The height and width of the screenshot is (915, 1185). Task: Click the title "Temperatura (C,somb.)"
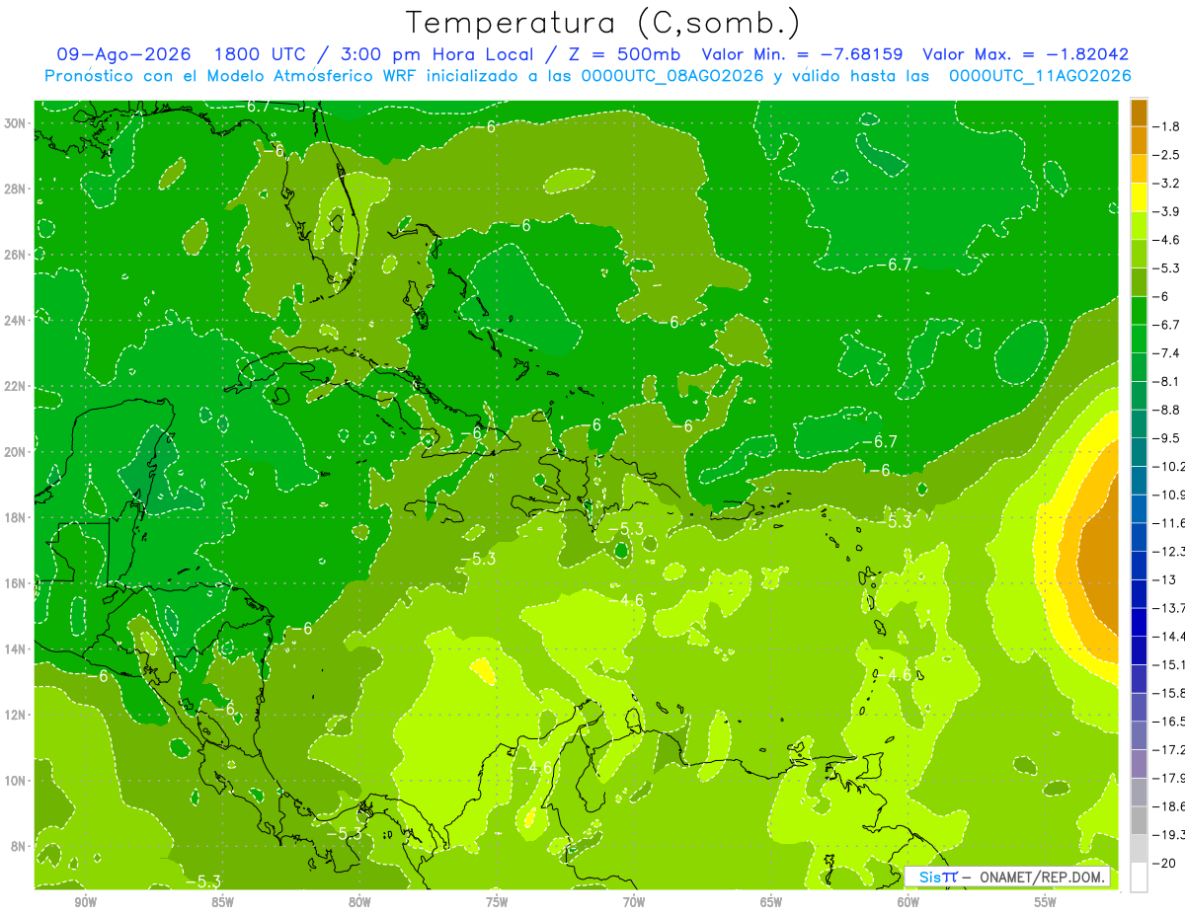coord(602,24)
